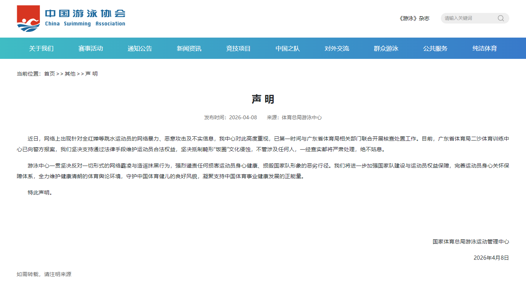Click the 声明 article title heading
The width and height of the screenshot is (526, 289).
pyautogui.click(x=263, y=99)
